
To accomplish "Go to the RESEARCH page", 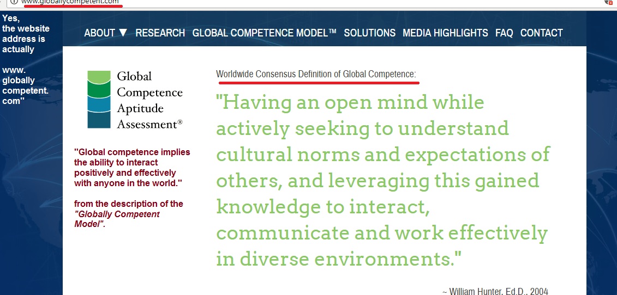I will pos(160,33).
